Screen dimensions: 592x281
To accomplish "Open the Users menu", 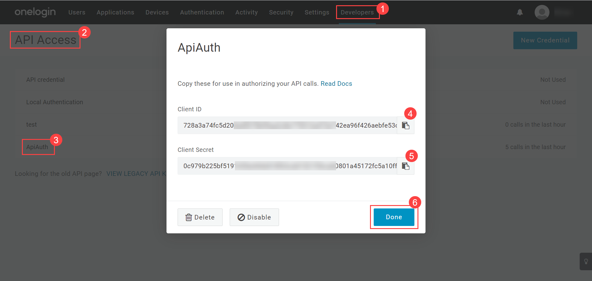I will tap(77, 12).
